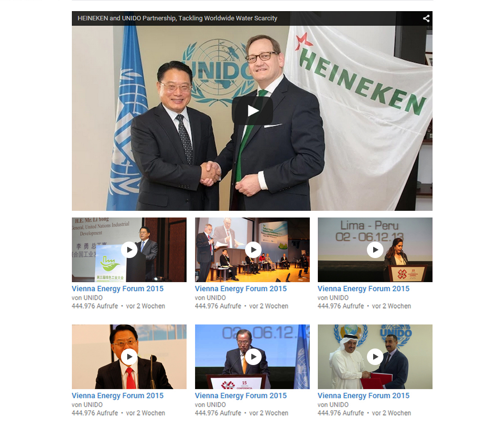Play the main HEINEKEN and UNIDO video
Screen dimensions: 491x435
click(252, 111)
